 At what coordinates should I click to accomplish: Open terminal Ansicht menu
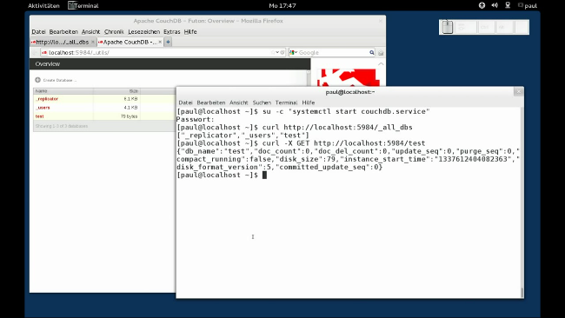238,103
